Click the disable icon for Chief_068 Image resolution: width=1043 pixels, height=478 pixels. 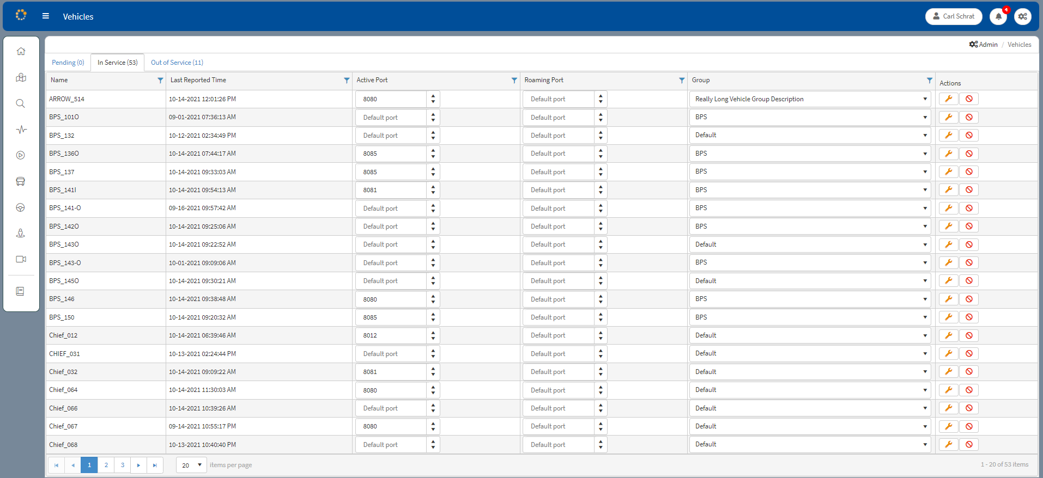tap(969, 444)
